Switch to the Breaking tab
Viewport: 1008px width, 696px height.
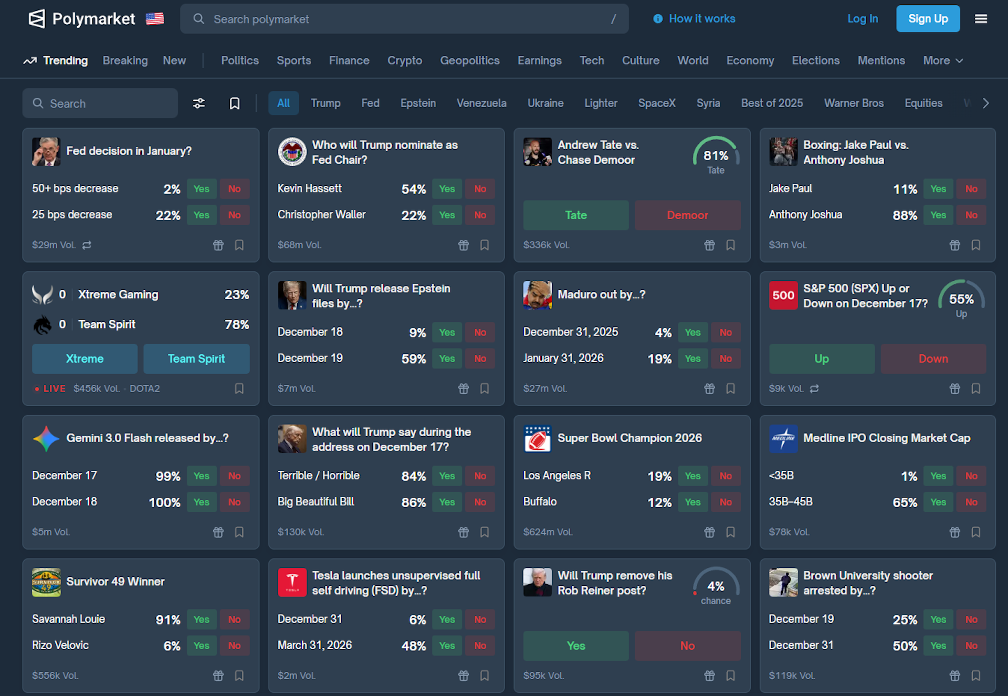(125, 60)
